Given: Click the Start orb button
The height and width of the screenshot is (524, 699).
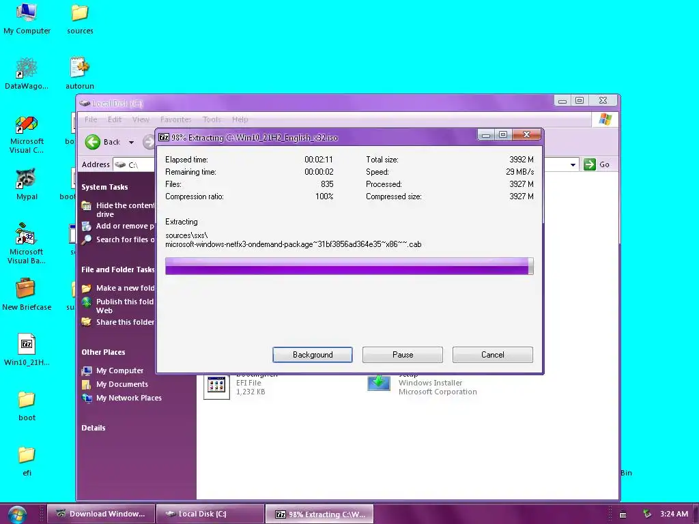Looking at the screenshot, I should click(17, 514).
